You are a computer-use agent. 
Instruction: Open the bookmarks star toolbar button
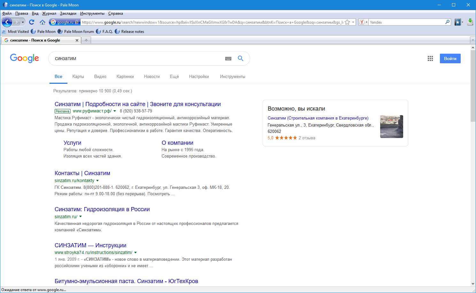point(458,22)
